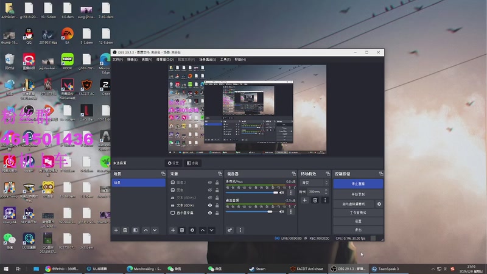
Task: Open the Microsoft Edge desktop shortcut
Action: point(105,63)
